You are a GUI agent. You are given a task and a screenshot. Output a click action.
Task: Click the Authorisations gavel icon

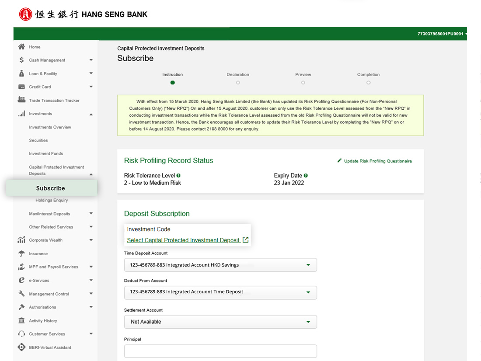pos(21,307)
